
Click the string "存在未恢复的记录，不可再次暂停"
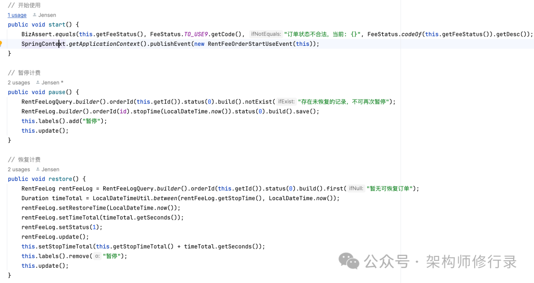pos(343,102)
